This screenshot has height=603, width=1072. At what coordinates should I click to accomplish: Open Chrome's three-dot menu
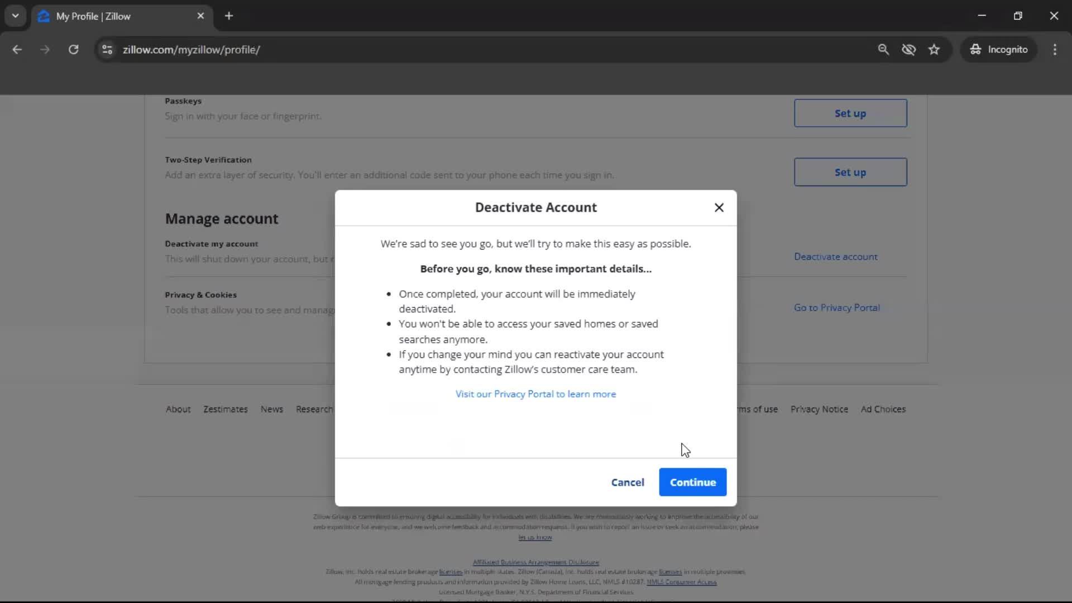1055,49
